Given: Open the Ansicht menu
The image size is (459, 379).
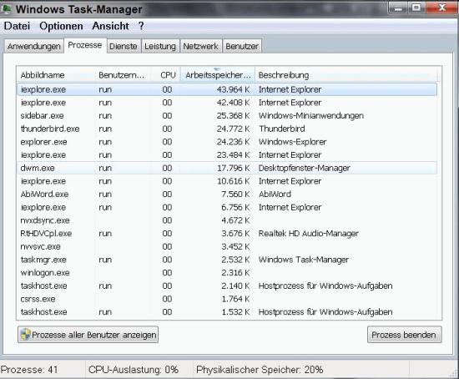Looking at the screenshot, I should point(111,26).
